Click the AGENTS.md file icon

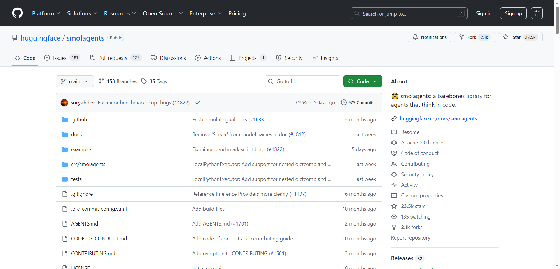pos(65,224)
